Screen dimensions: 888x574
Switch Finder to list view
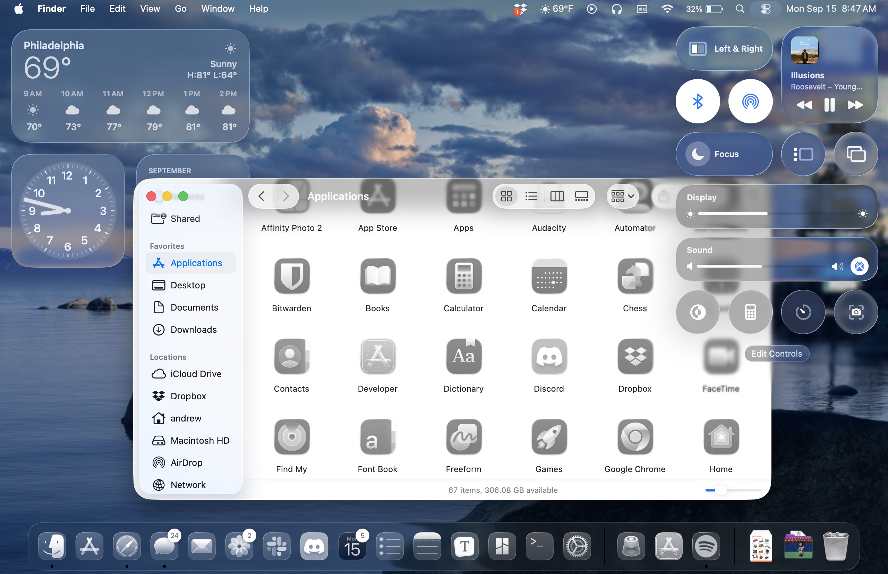click(531, 196)
